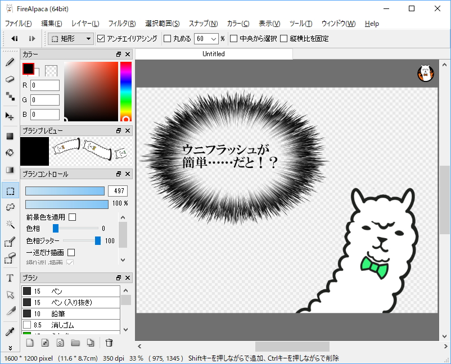The height and width of the screenshot is (364, 451).
Task: Select the ペン (入り抜き) brush
Action: pyautogui.click(x=71, y=302)
